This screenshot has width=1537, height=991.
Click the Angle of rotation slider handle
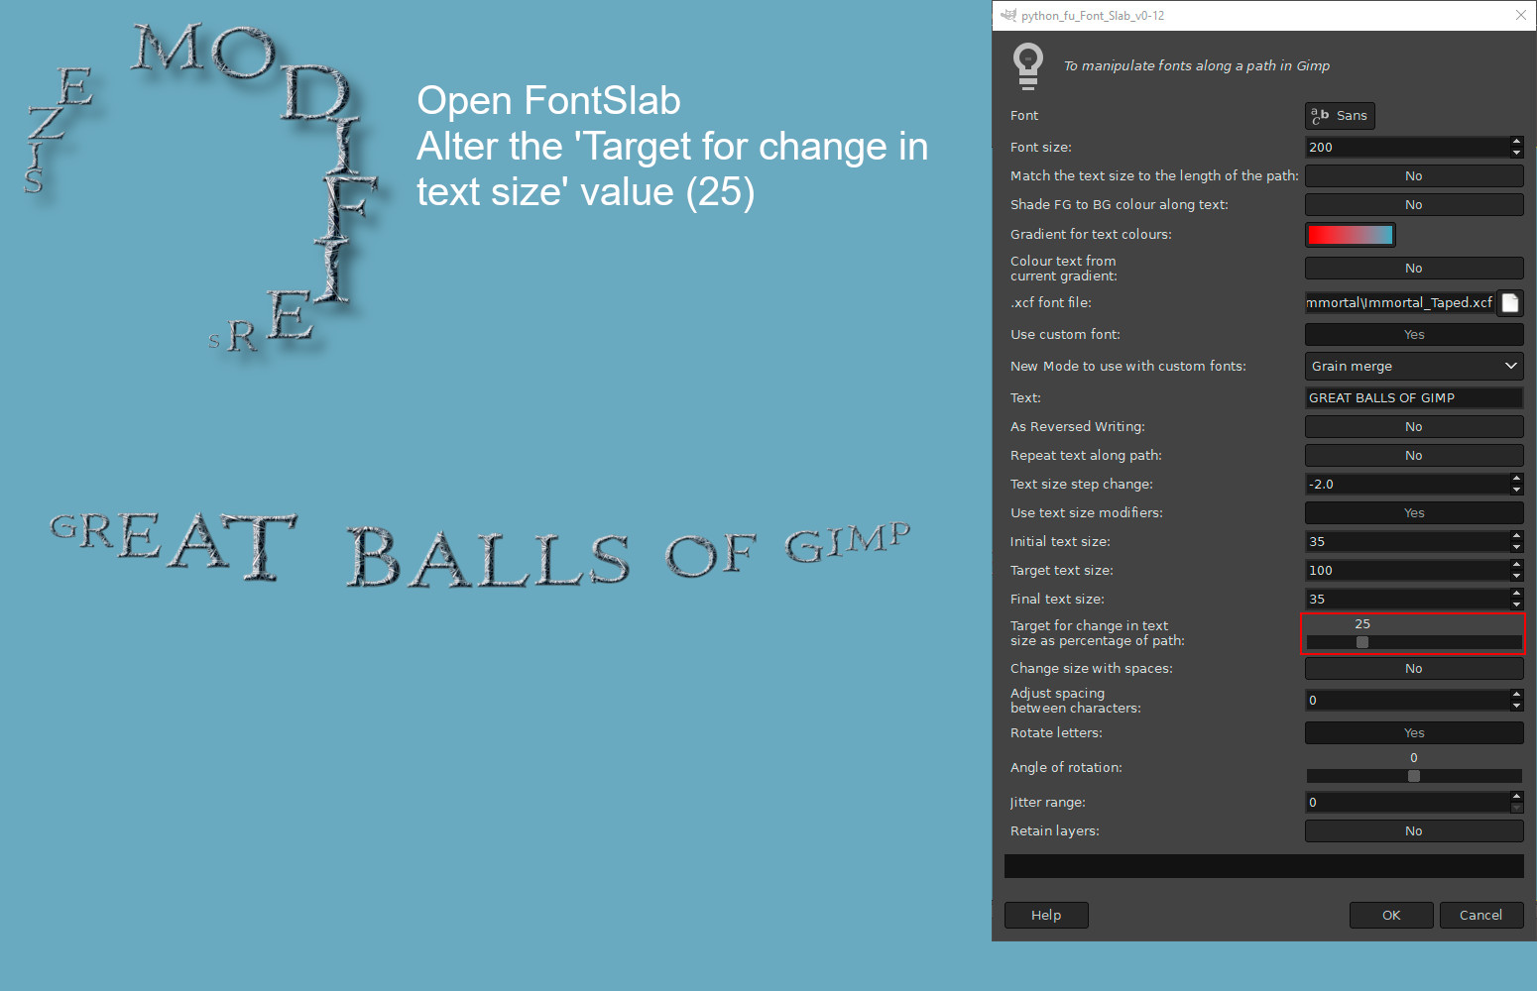(1414, 776)
